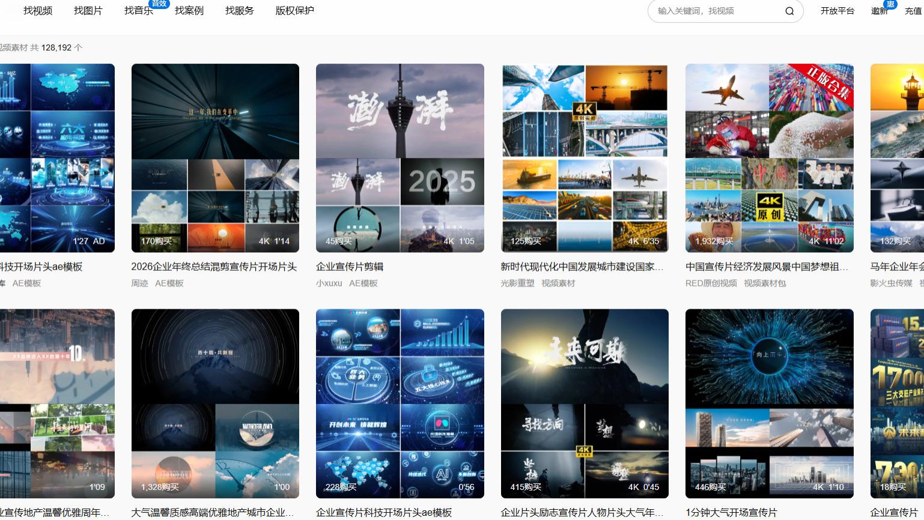Visit the 版权保护 page
Viewport: 924px width, 520px height.
(x=294, y=10)
